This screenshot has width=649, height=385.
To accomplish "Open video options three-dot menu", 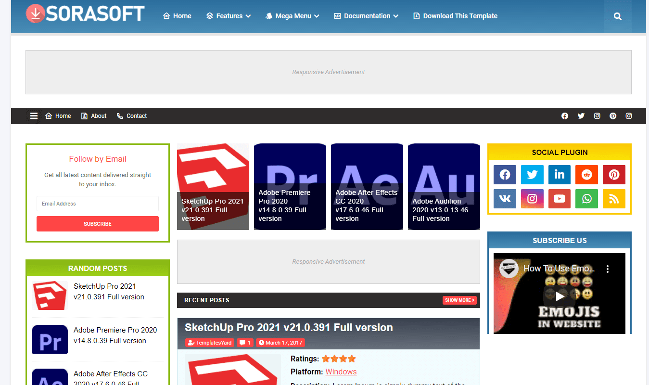I will [608, 269].
